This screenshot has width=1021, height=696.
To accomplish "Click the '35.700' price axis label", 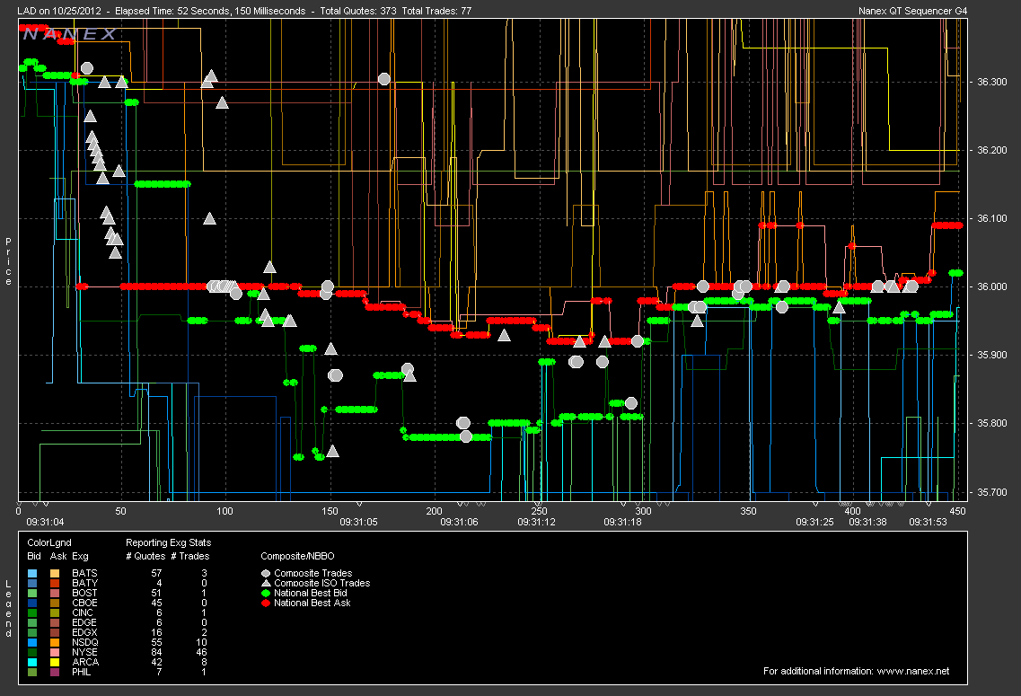I will pyautogui.click(x=991, y=493).
